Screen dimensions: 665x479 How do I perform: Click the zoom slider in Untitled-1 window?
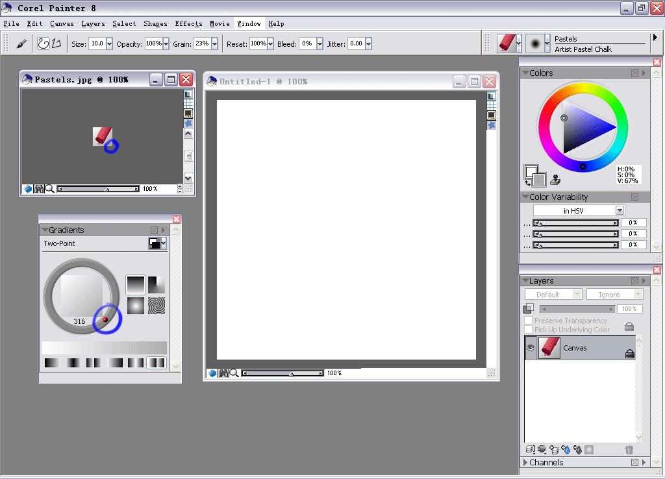tap(282, 373)
